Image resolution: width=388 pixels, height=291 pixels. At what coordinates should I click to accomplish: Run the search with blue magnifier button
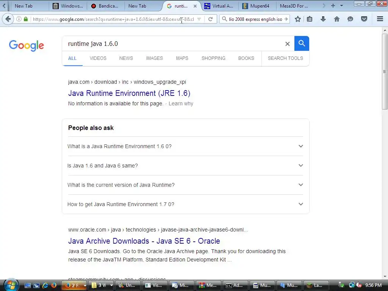pyautogui.click(x=302, y=43)
